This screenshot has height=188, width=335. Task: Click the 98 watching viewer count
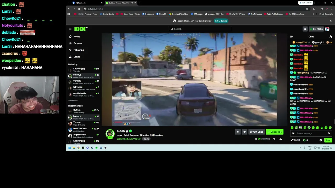click(263, 139)
